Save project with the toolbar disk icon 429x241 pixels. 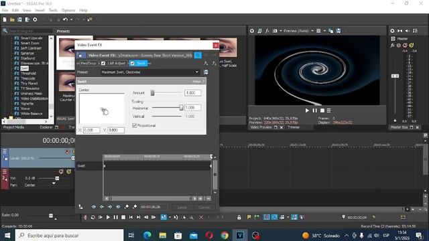(19, 19)
